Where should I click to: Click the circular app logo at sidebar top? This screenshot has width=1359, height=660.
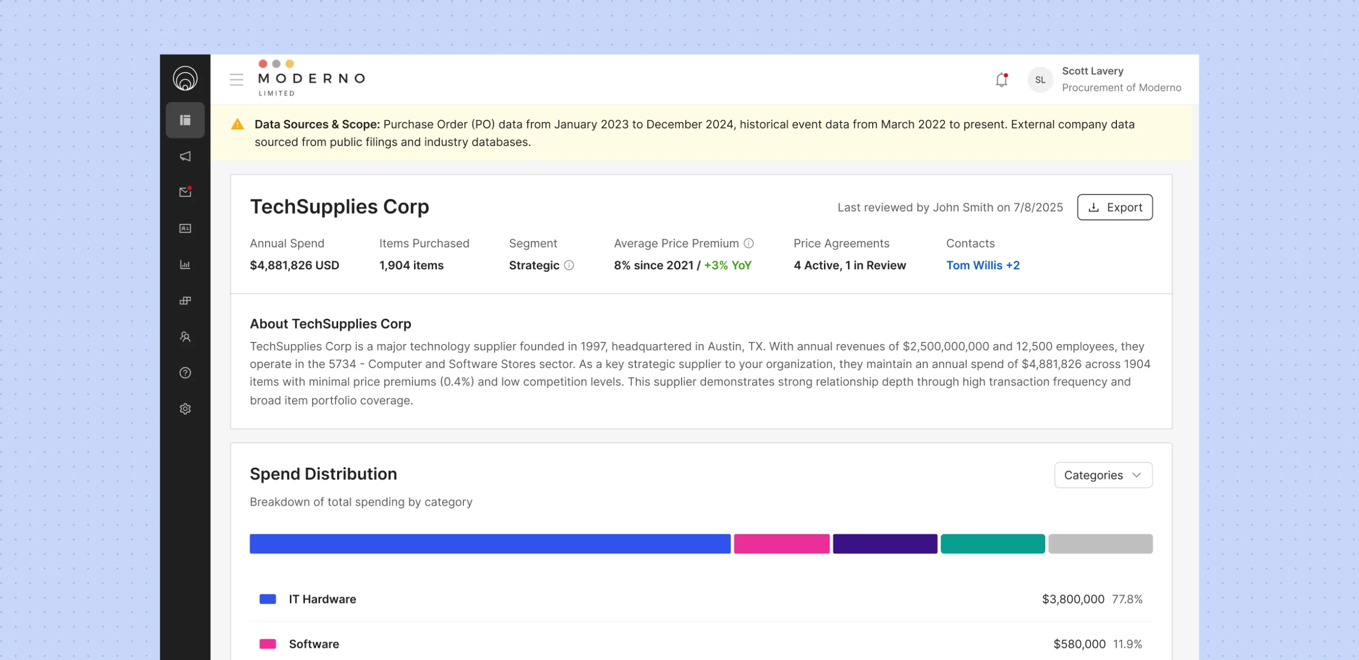coord(185,79)
